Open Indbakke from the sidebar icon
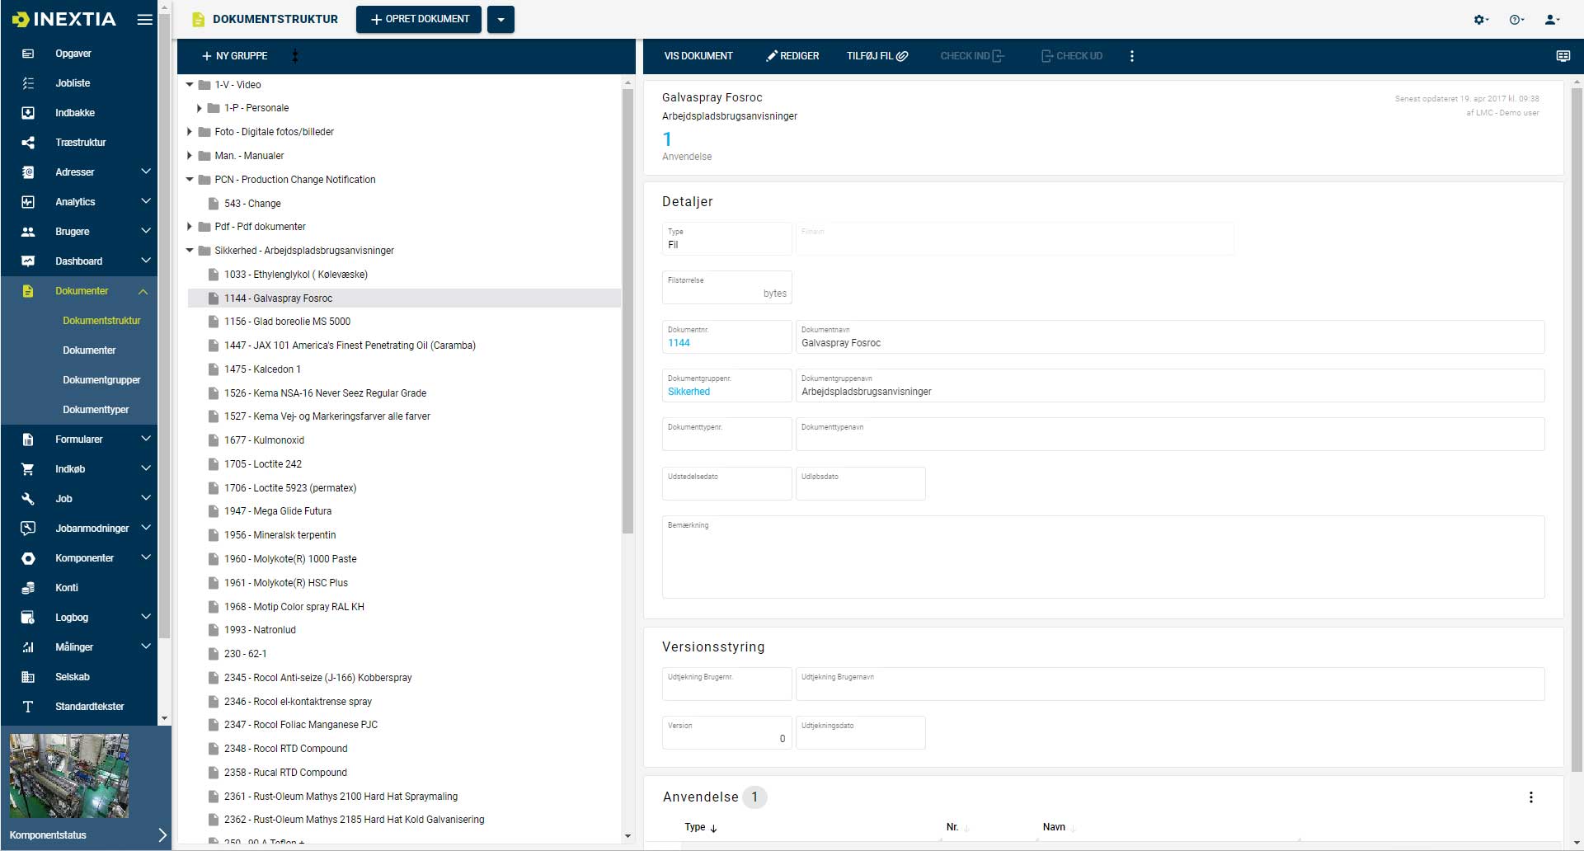Screen dimensions: 1584x851 pos(28,112)
